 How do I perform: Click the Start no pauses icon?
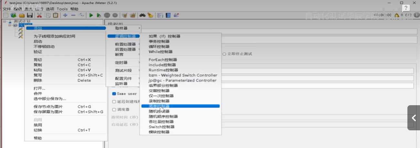[99, 15]
